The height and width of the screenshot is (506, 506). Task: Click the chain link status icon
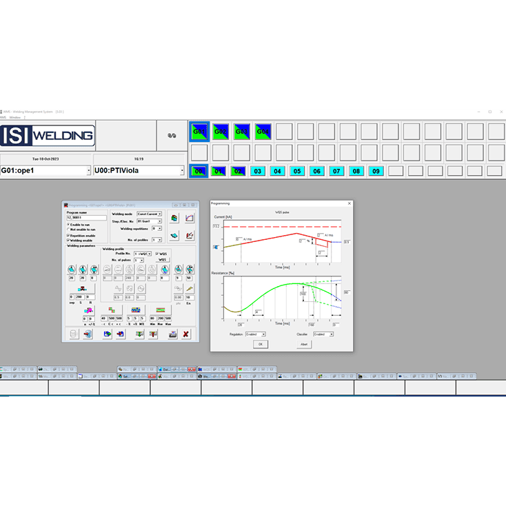point(171,135)
